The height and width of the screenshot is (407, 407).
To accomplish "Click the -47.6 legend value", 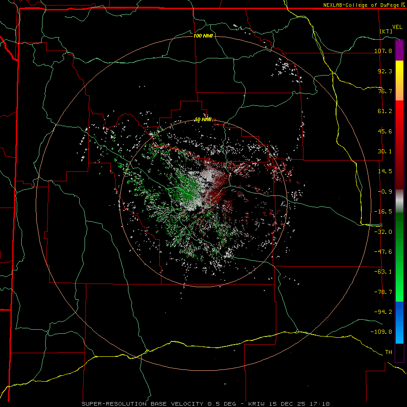I will [383, 252].
